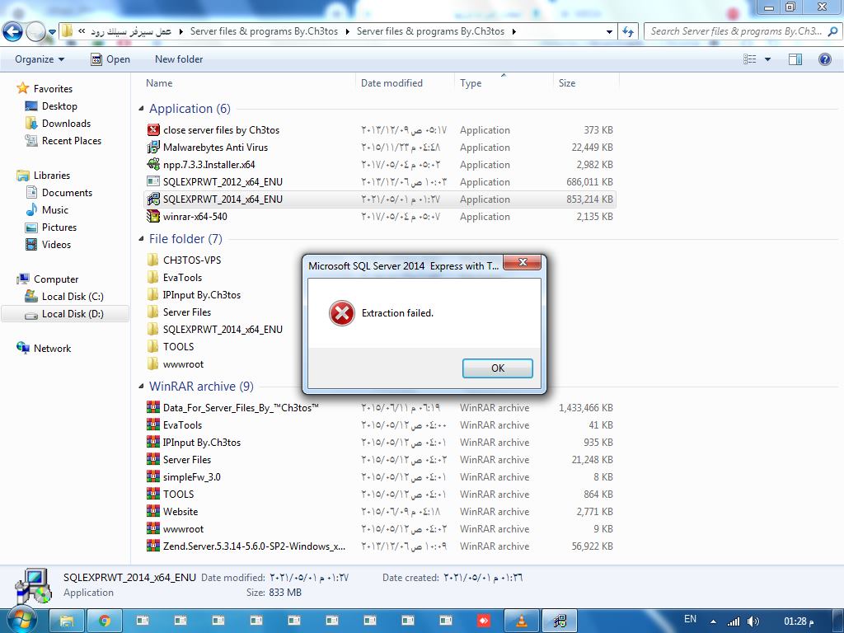This screenshot has width=844, height=633.
Task: Select the wwwroot folder name
Action: click(183, 364)
